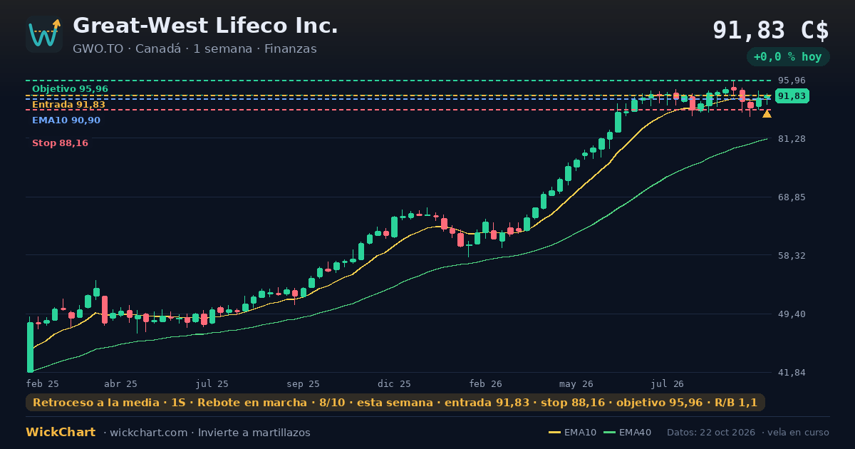Click the GWO.TO ticker subtitle line
Viewport: 855px width, 449px height.
(x=195, y=49)
